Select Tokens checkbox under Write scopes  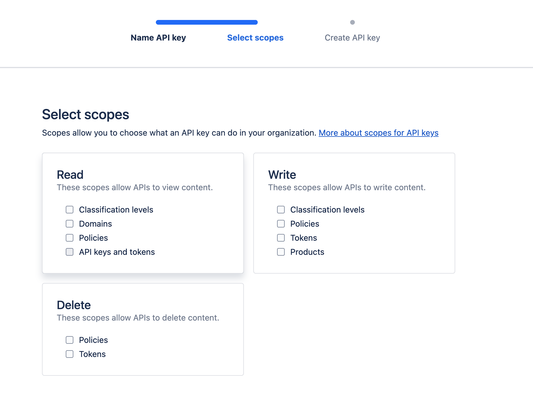(x=281, y=238)
